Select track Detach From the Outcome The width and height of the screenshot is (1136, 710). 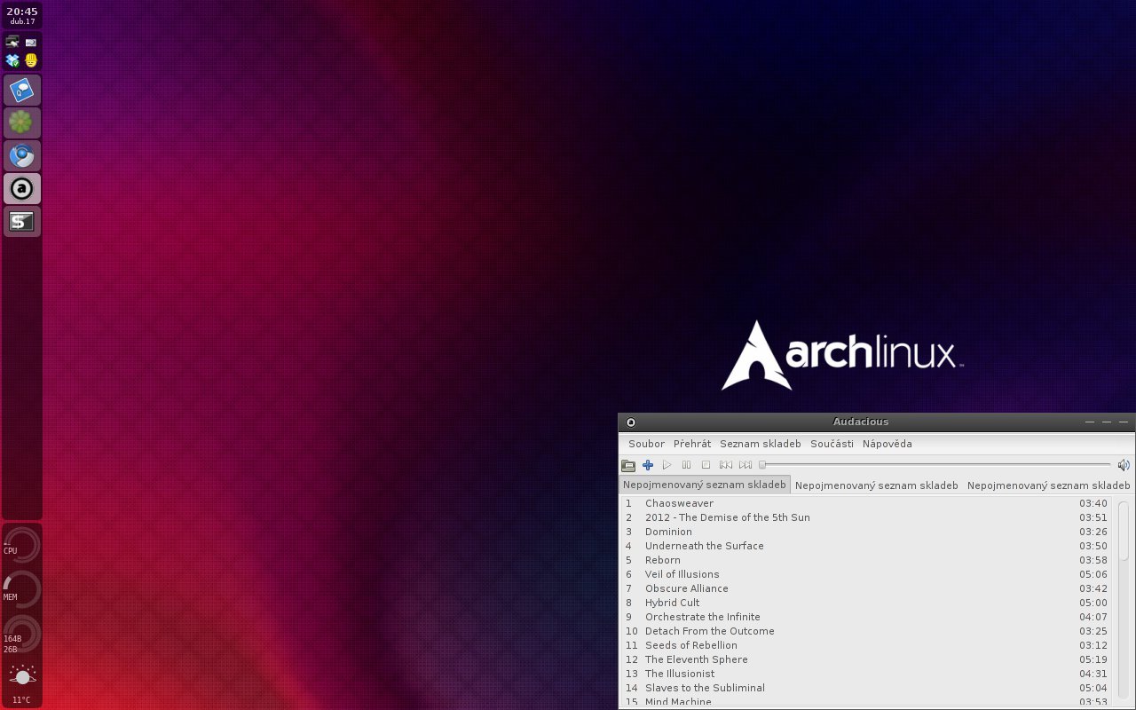click(x=866, y=631)
